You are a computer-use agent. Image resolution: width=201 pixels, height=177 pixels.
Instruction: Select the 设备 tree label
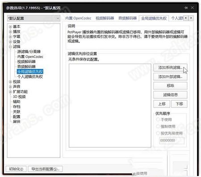point(17,42)
